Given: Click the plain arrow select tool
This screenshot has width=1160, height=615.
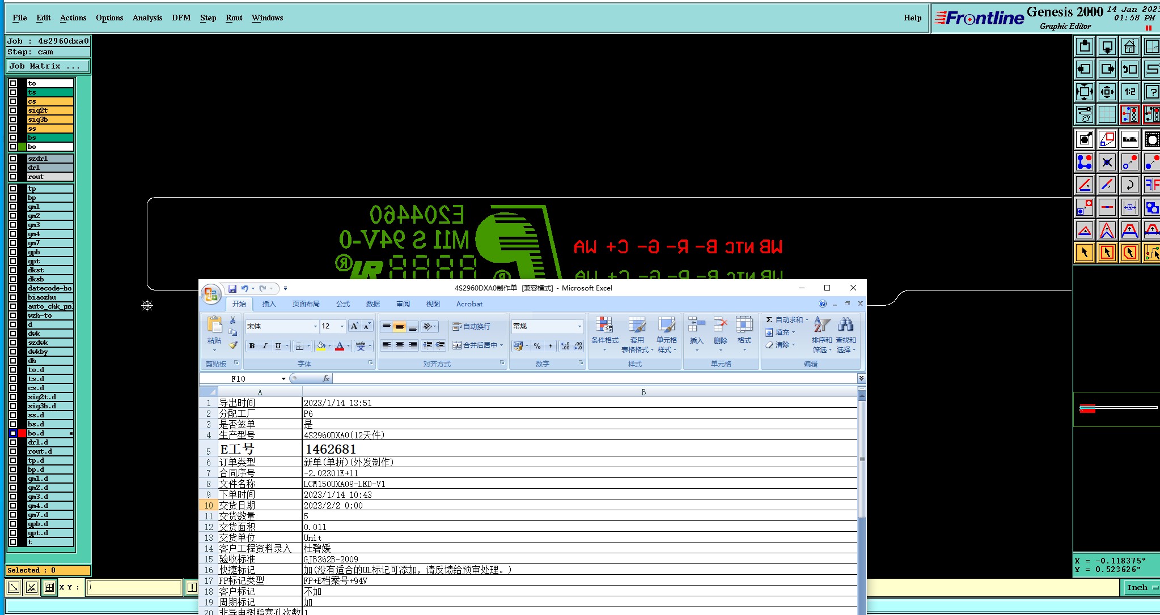Looking at the screenshot, I should pos(1085,253).
